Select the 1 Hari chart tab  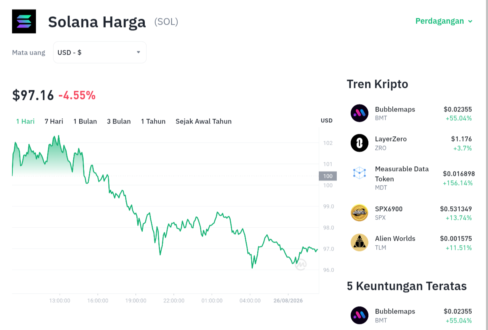[x=25, y=121]
